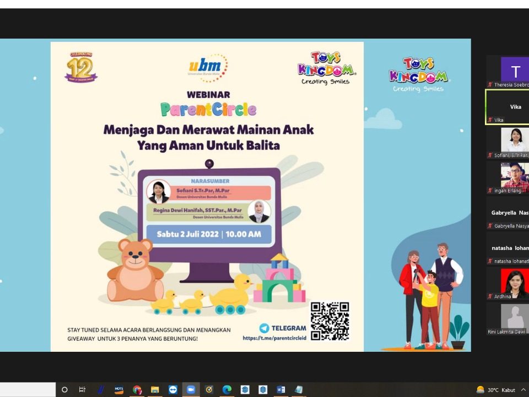The height and width of the screenshot is (397, 529).
Task: Open Task View on the taskbar
Action: point(82,390)
